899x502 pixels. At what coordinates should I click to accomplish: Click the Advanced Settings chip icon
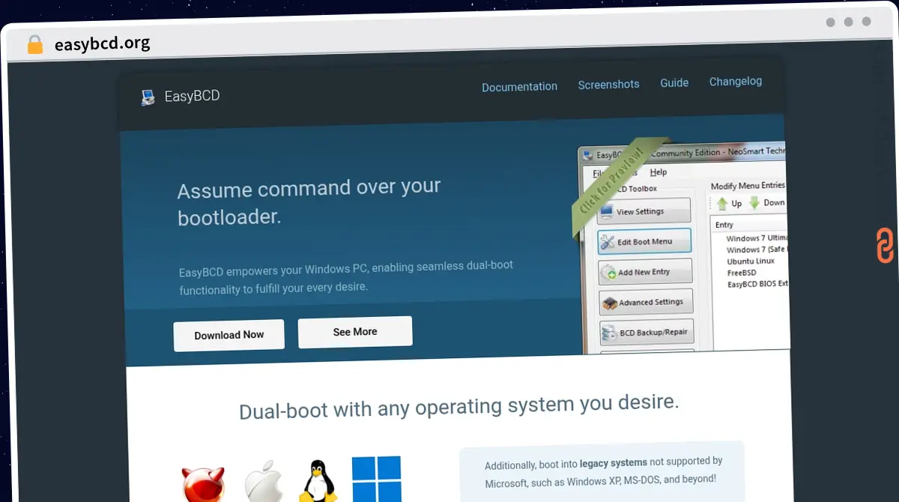point(610,303)
